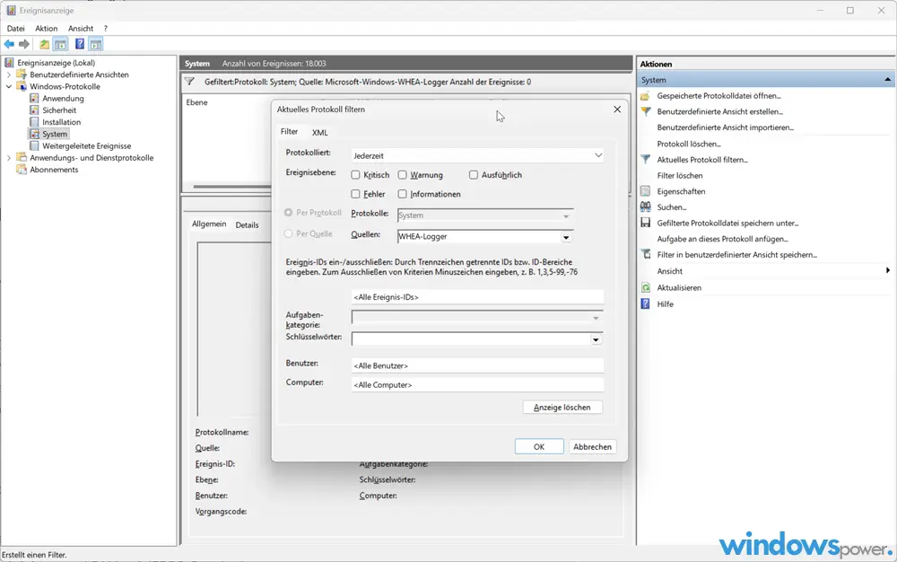Expand Anwendungs- und Dienstprotokolle node

coord(9,158)
